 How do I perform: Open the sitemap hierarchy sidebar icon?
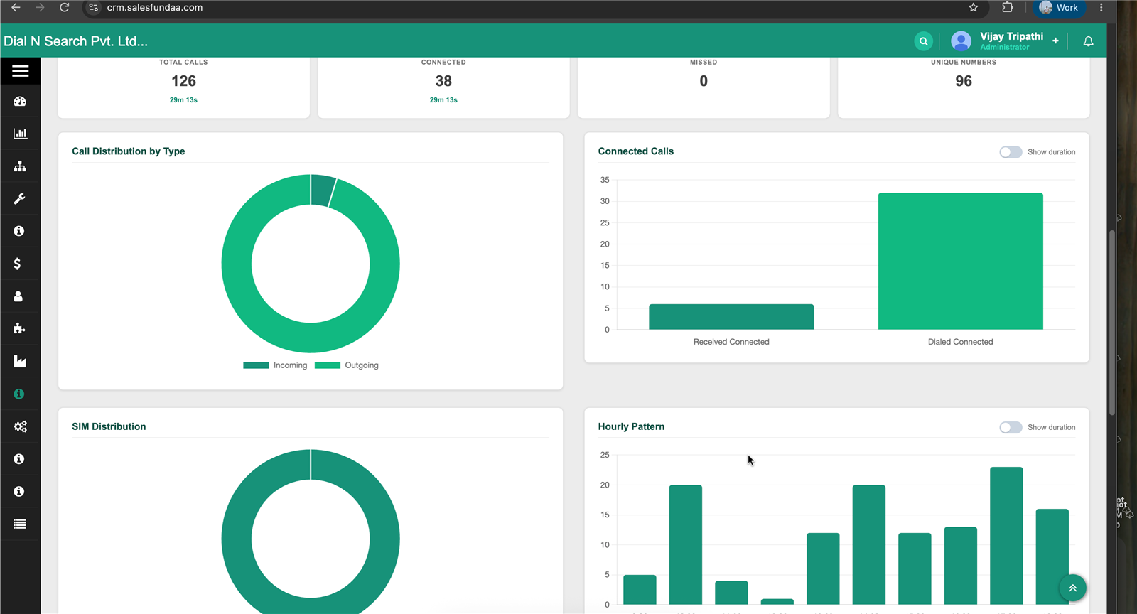[x=20, y=166]
